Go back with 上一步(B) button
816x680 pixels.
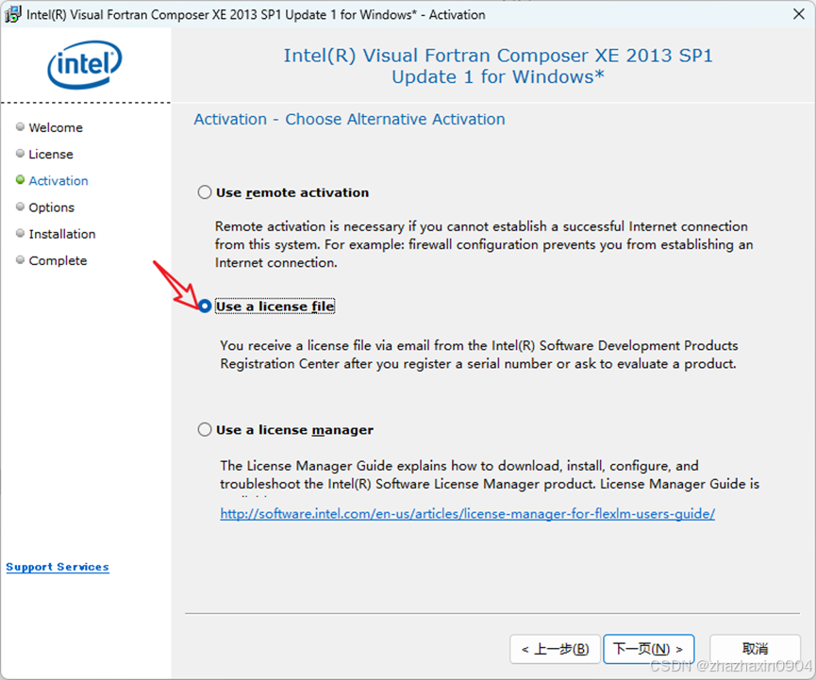(x=555, y=649)
